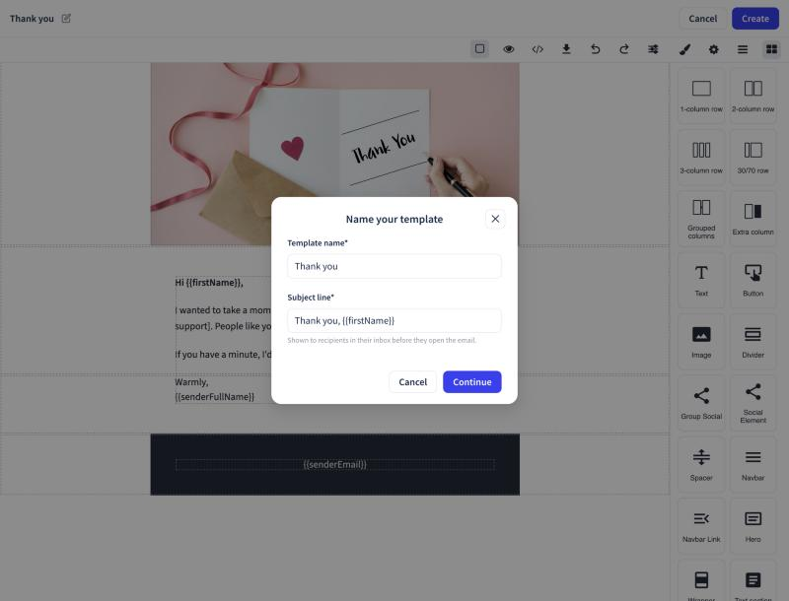Click the preview eye icon

509,48
